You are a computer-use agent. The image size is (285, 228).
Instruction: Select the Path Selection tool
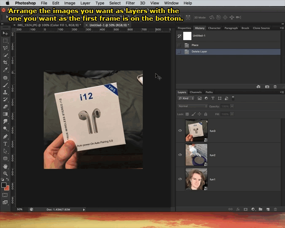5,151
